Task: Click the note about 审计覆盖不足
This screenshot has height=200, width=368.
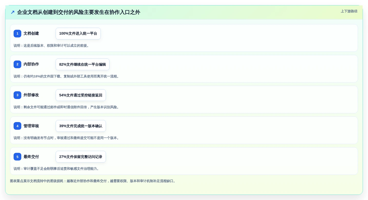Action: 57,169
